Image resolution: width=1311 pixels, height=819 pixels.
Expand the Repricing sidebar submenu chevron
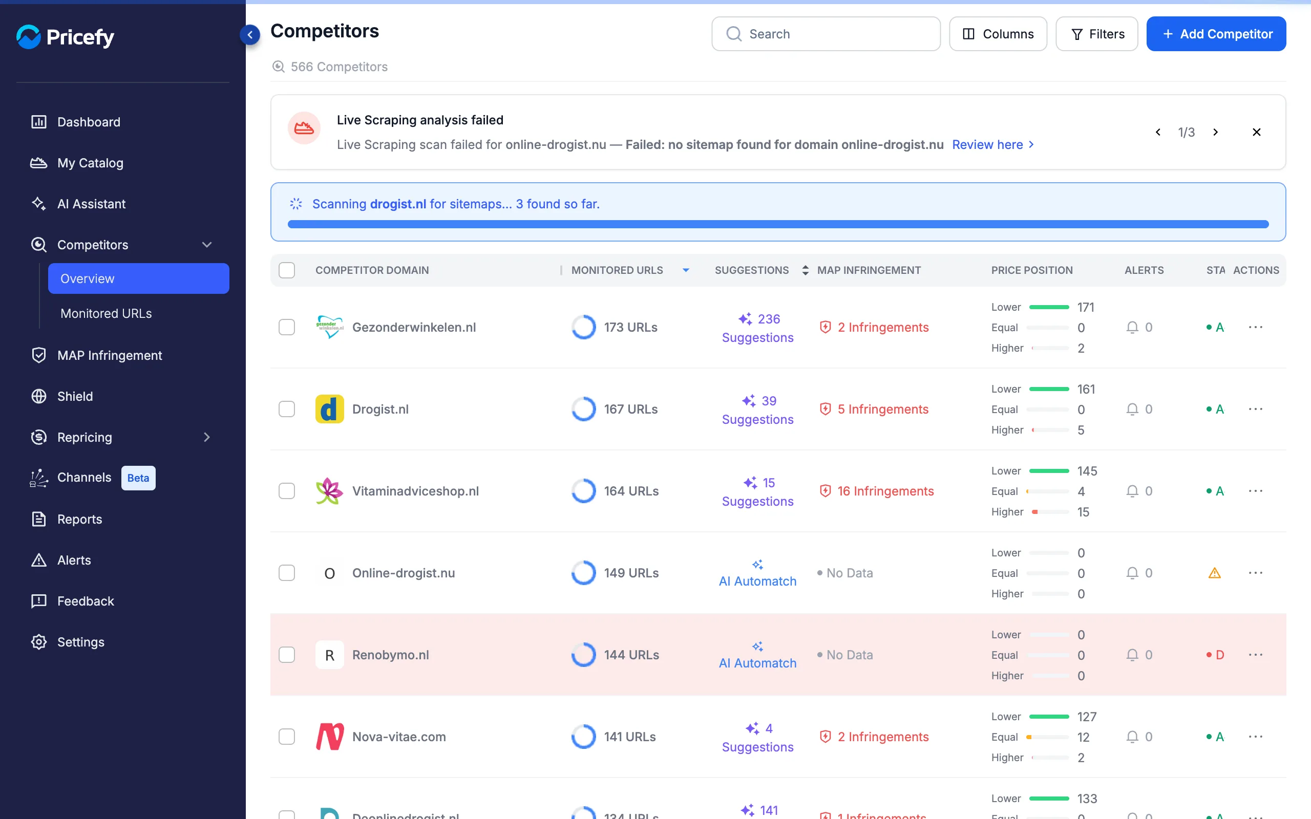click(207, 437)
